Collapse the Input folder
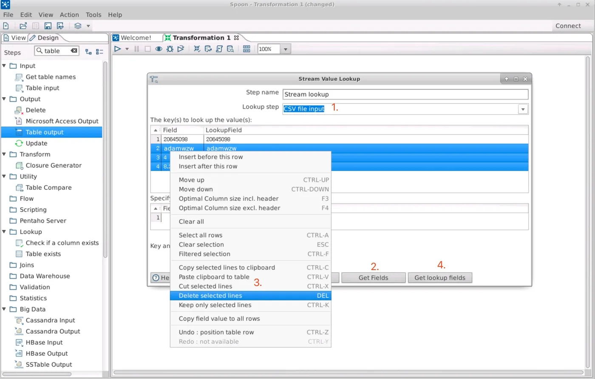This screenshot has width=595, height=379. point(4,66)
